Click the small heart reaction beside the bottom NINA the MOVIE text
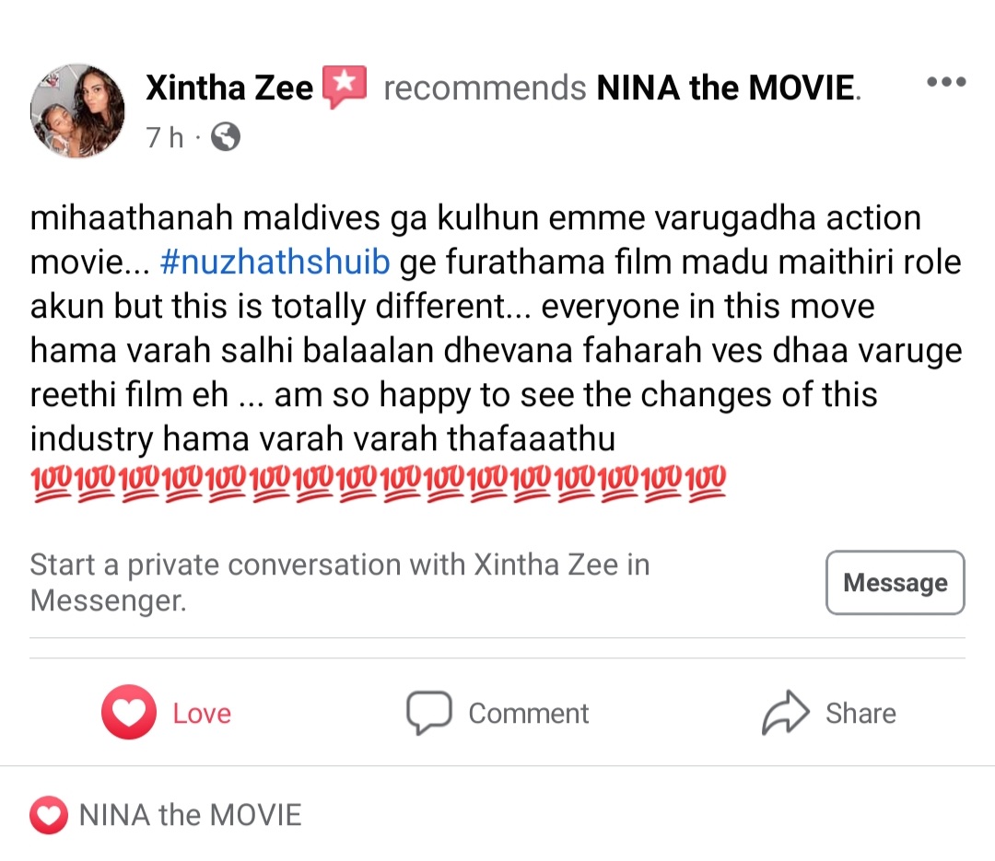The height and width of the screenshot is (861, 995). point(49,815)
